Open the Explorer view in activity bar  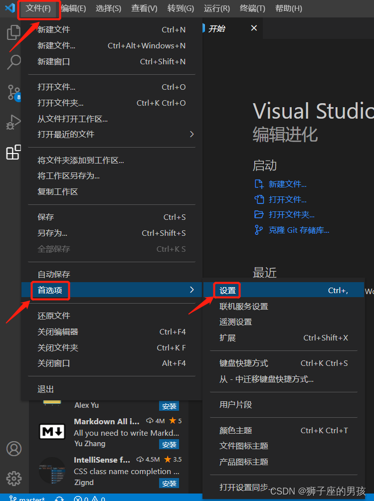(x=13, y=32)
